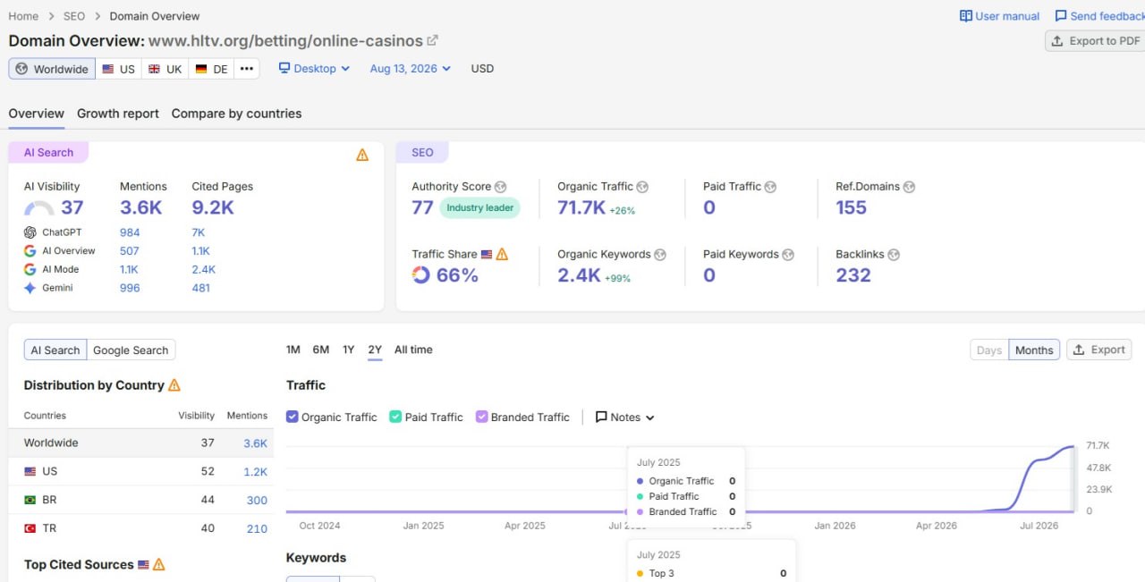The height and width of the screenshot is (582, 1145).
Task: Click the Brazil flag in countries table
Action: (x=30, y=500)
